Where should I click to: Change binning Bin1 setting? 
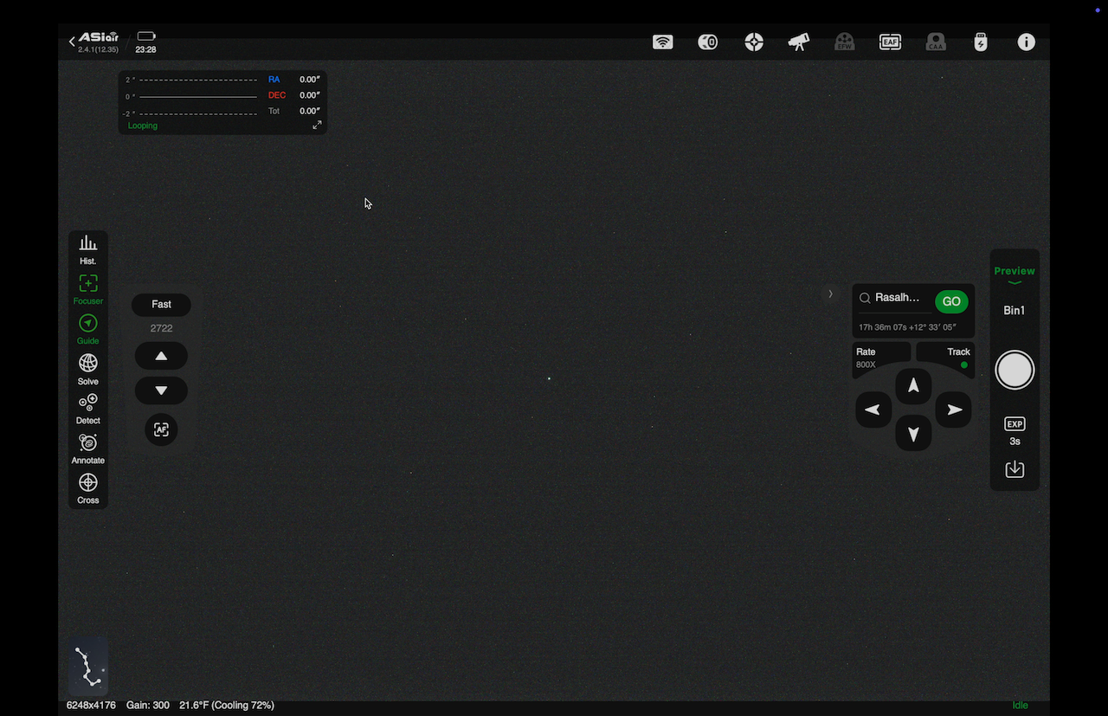coord(1015,310)
